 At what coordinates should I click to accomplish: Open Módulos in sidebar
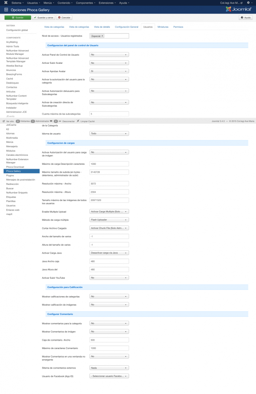[x=10, y=151]
